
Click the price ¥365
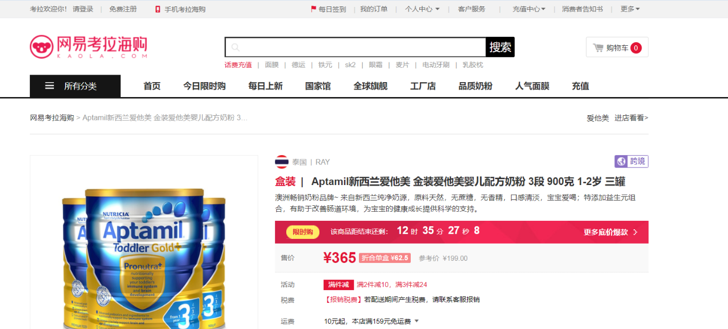[340, 258]
